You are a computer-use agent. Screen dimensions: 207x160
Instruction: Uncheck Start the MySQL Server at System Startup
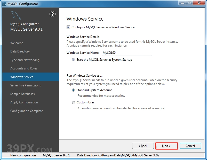(x=73, y=60)
